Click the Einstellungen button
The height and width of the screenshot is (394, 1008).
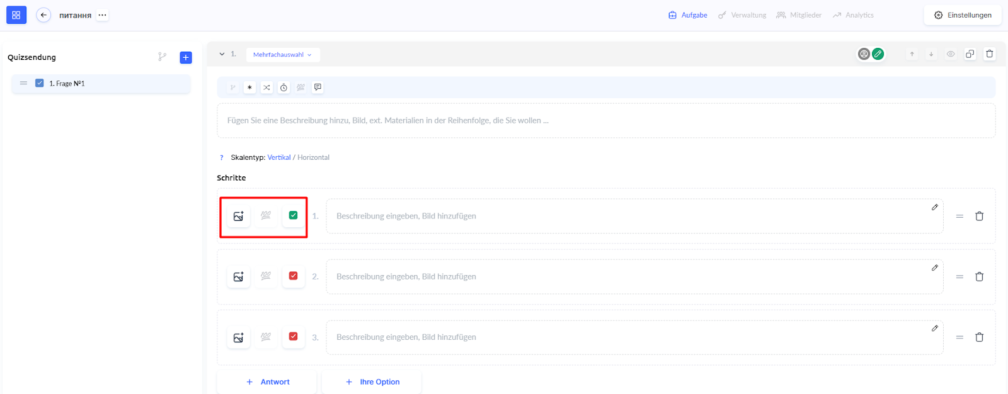point(963,15)
